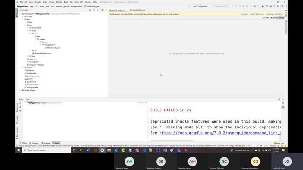Image resolution: width=303 pixels, height=170 pixels.
Task: Switch editor to Split view mode
Action: pos(273,18)
